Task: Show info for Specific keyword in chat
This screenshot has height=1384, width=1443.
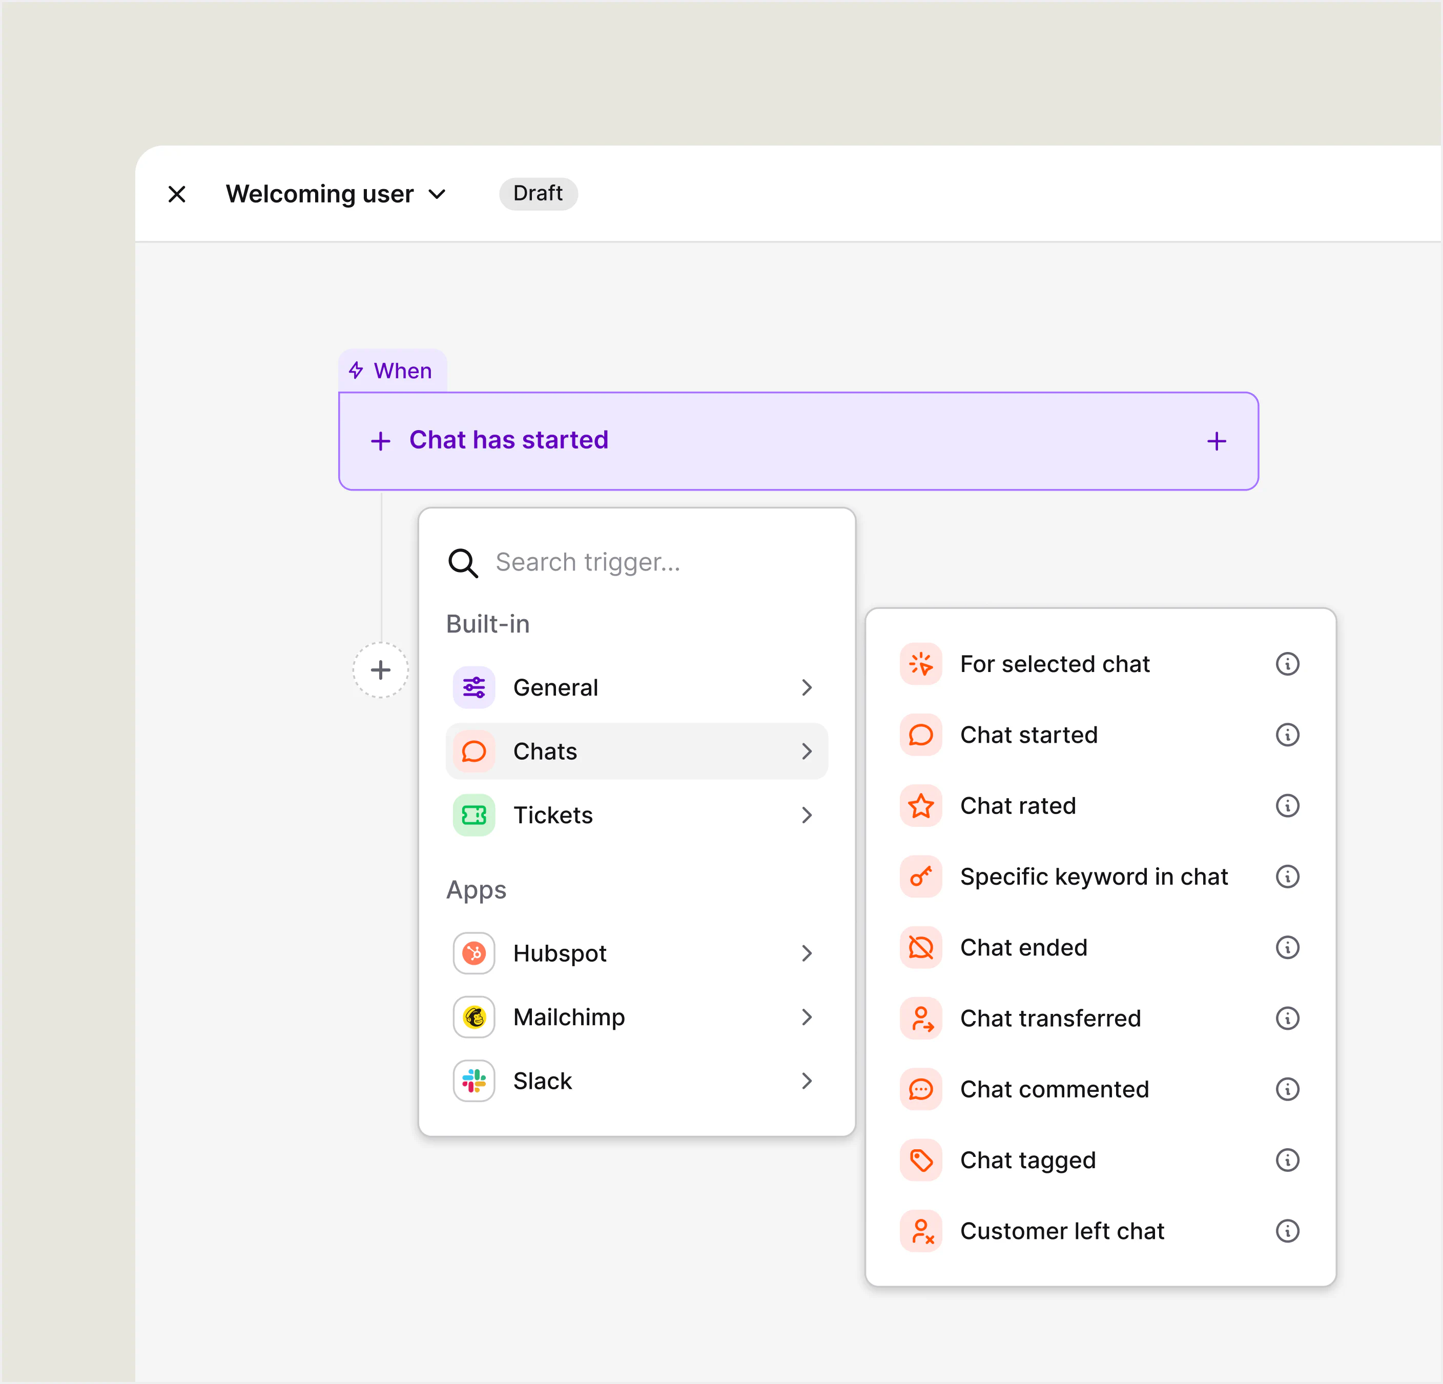Action: click(x=1287, y=877)
